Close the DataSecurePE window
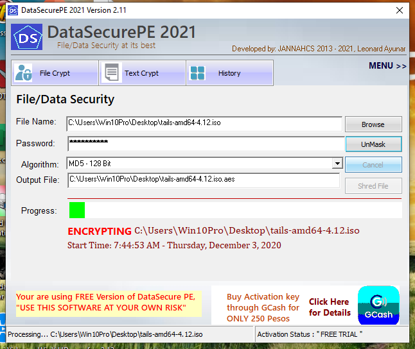The width and height of the screenshot is (415, 349). pyautogui.click(x=400, y=10)
